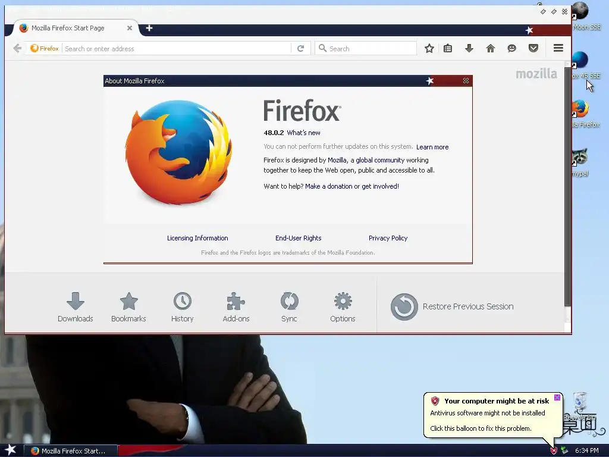This screenshot has height=457, width=609.
Task: Open Firefox Hello chat smiley icon
Action: pos(512,48)
